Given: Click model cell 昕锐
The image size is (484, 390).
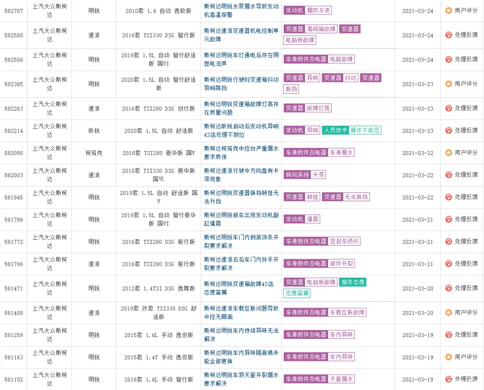Looking at the screenshot, I should 94,130.
